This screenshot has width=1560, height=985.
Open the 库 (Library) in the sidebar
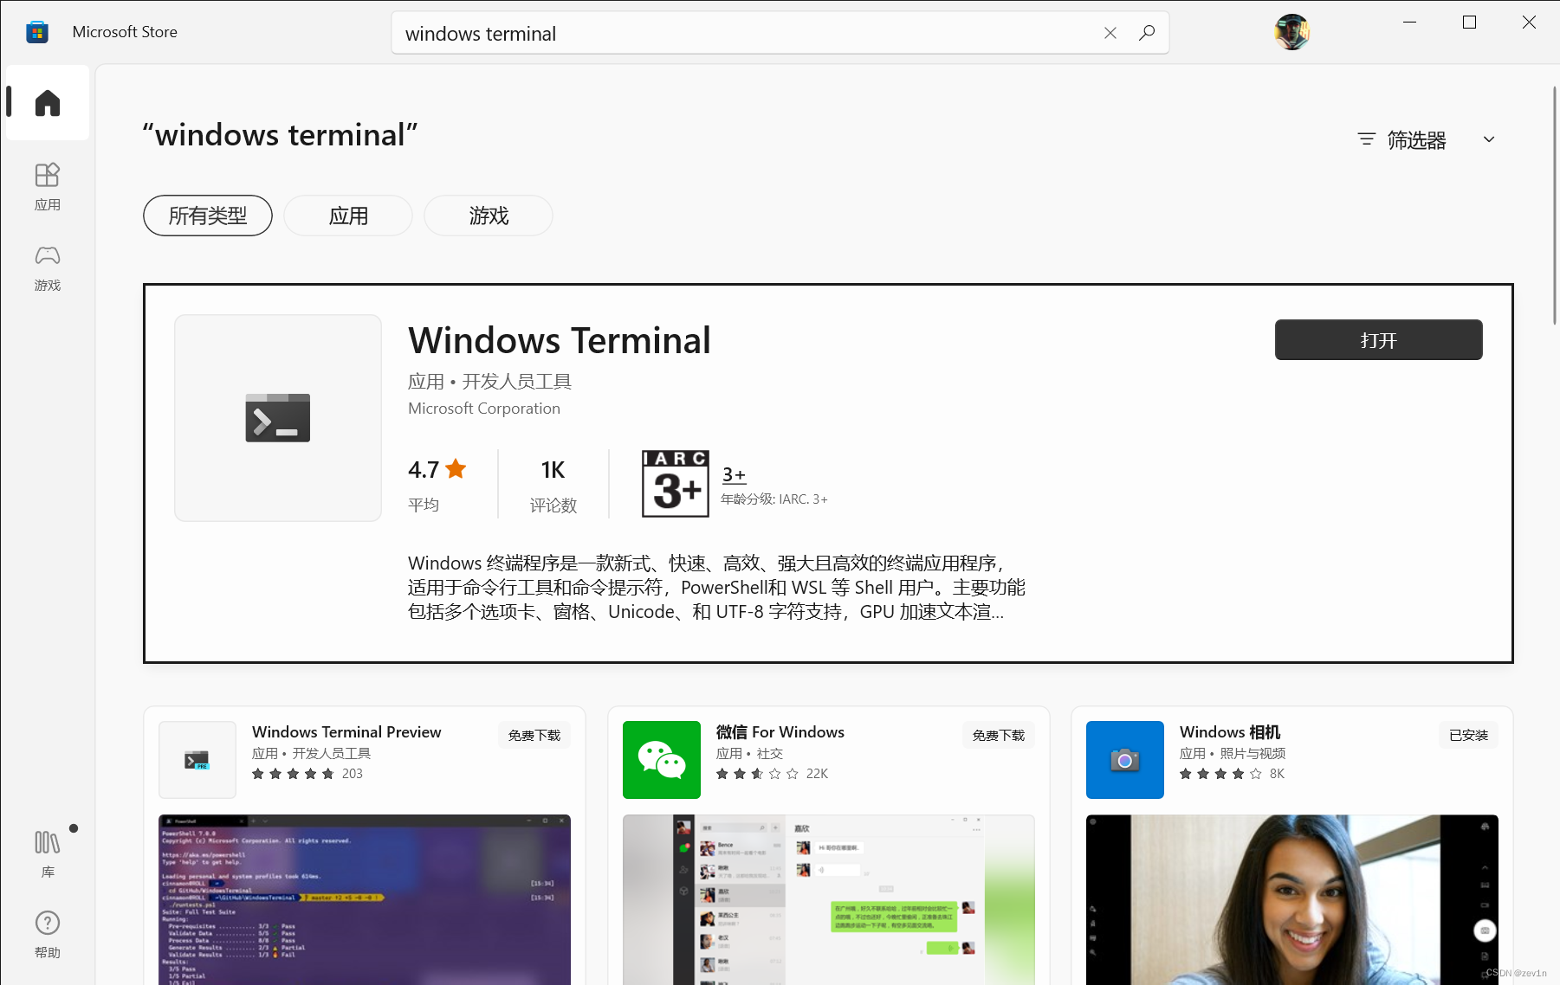pyautogui.click(x=48, y=853)
